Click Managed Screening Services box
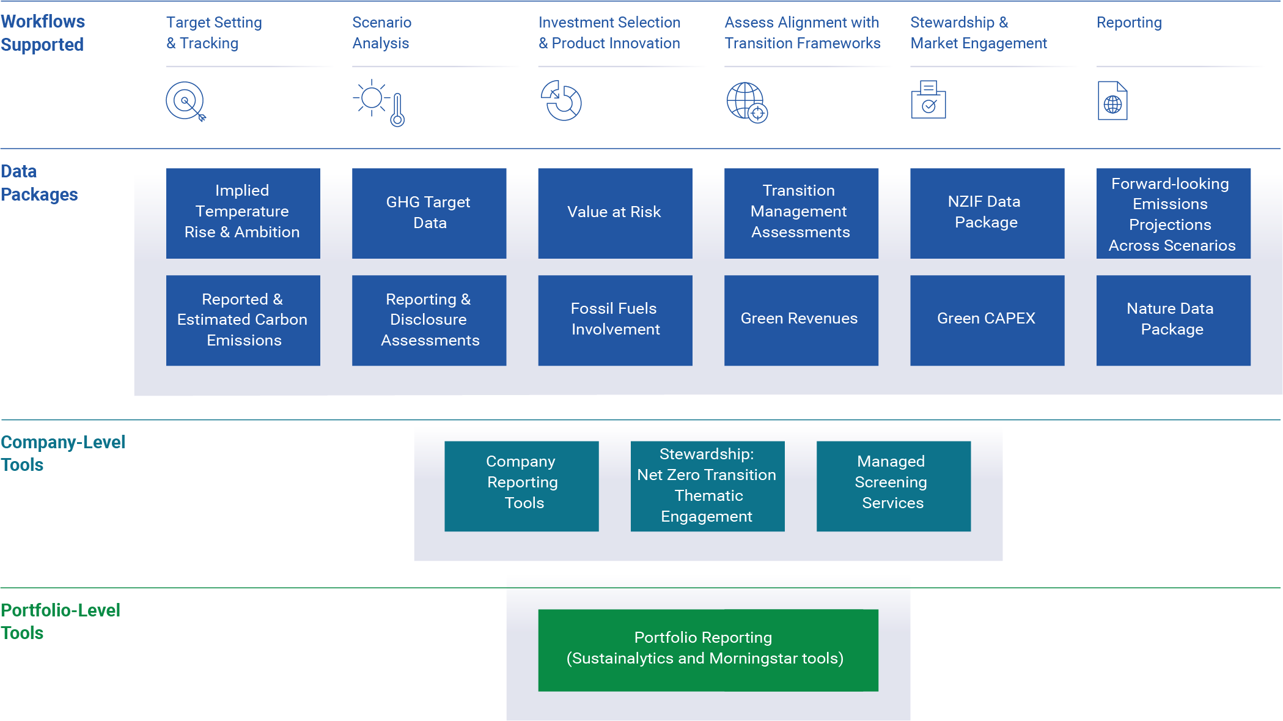The width and height of the screenshot is (1283, 721). (893, 486)
